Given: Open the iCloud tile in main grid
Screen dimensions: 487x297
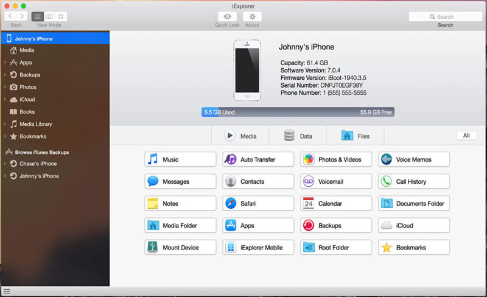Looking at the screenshot, I should (x=414, y=226).
